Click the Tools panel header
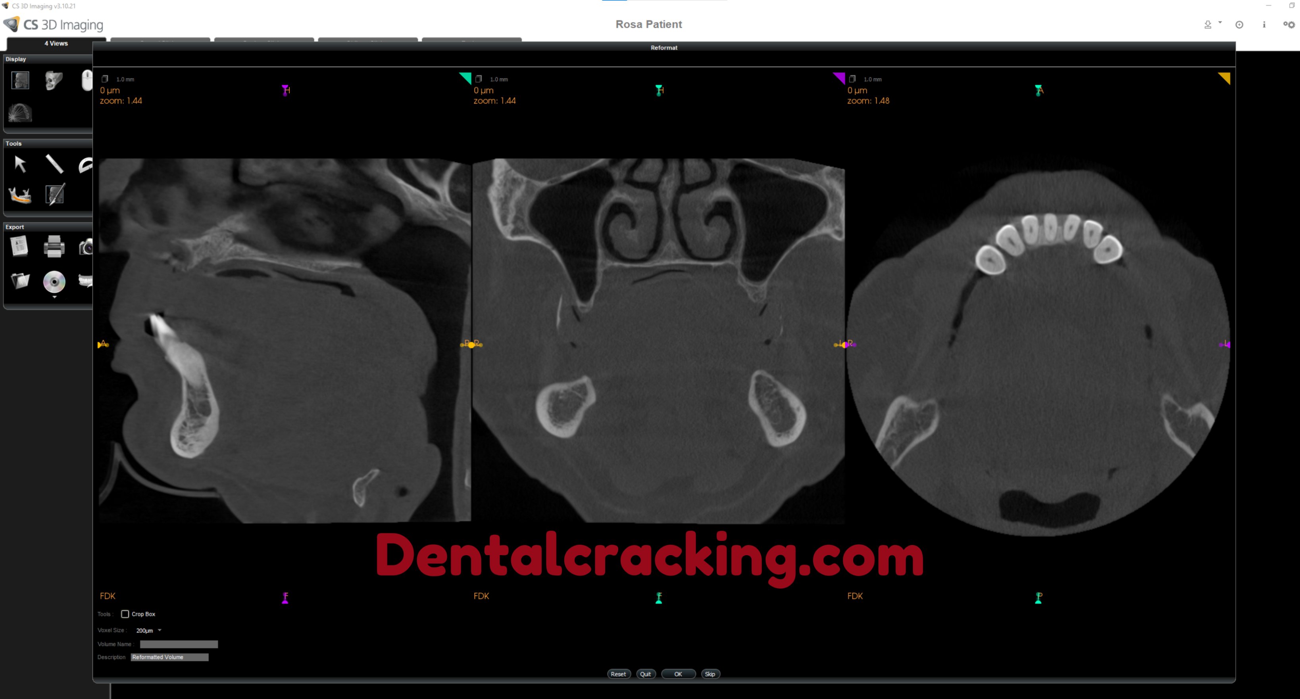1300x699 pixels. (48, 143)
